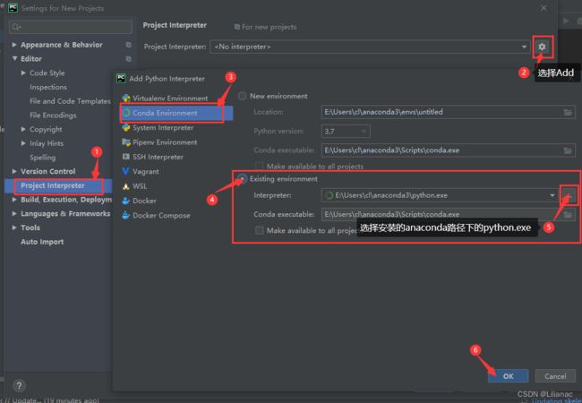This screenshot has height=403, width=582.
Task: Browse folder for upper Conda executable
Action: (x=568, y=150)
